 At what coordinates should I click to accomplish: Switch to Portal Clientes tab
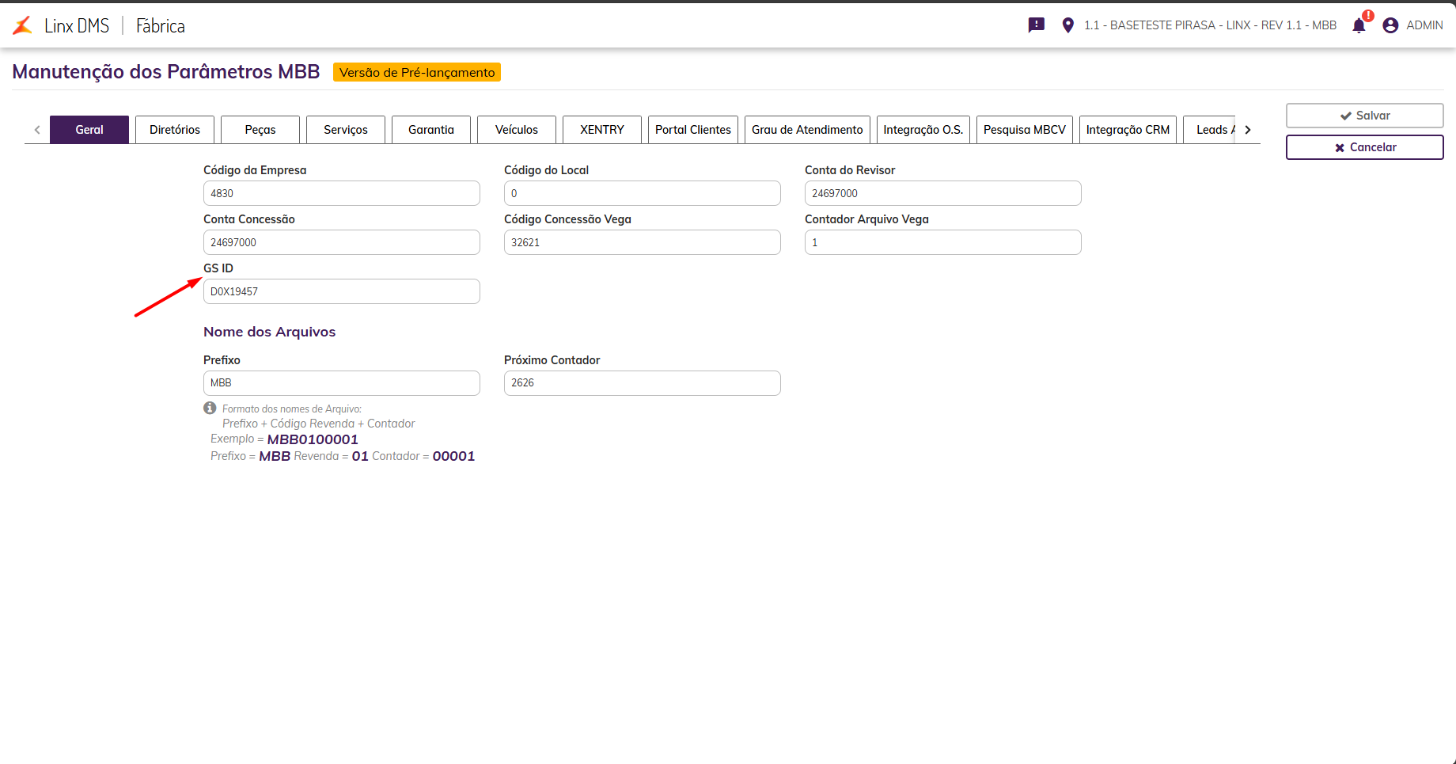[693, 130]
